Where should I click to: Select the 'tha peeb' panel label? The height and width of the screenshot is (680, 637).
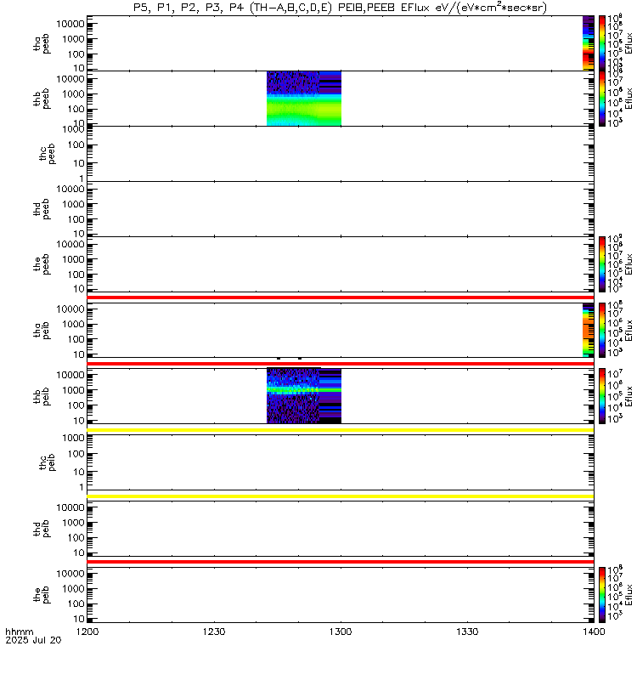coord(42,44)
